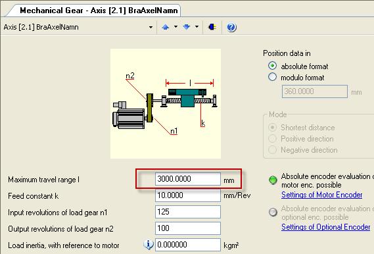This screenshot has height=254, width=374.
Task: Click gray optional encoder status indicator
Action: pyautogui.click(x=273, y=212)
